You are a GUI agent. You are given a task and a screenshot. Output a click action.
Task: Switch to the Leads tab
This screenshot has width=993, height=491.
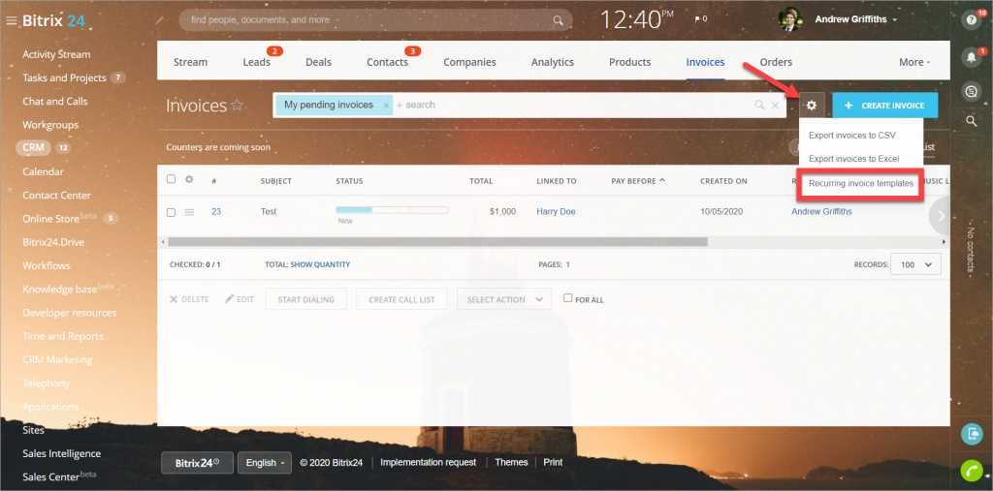(x=256, y=62)
